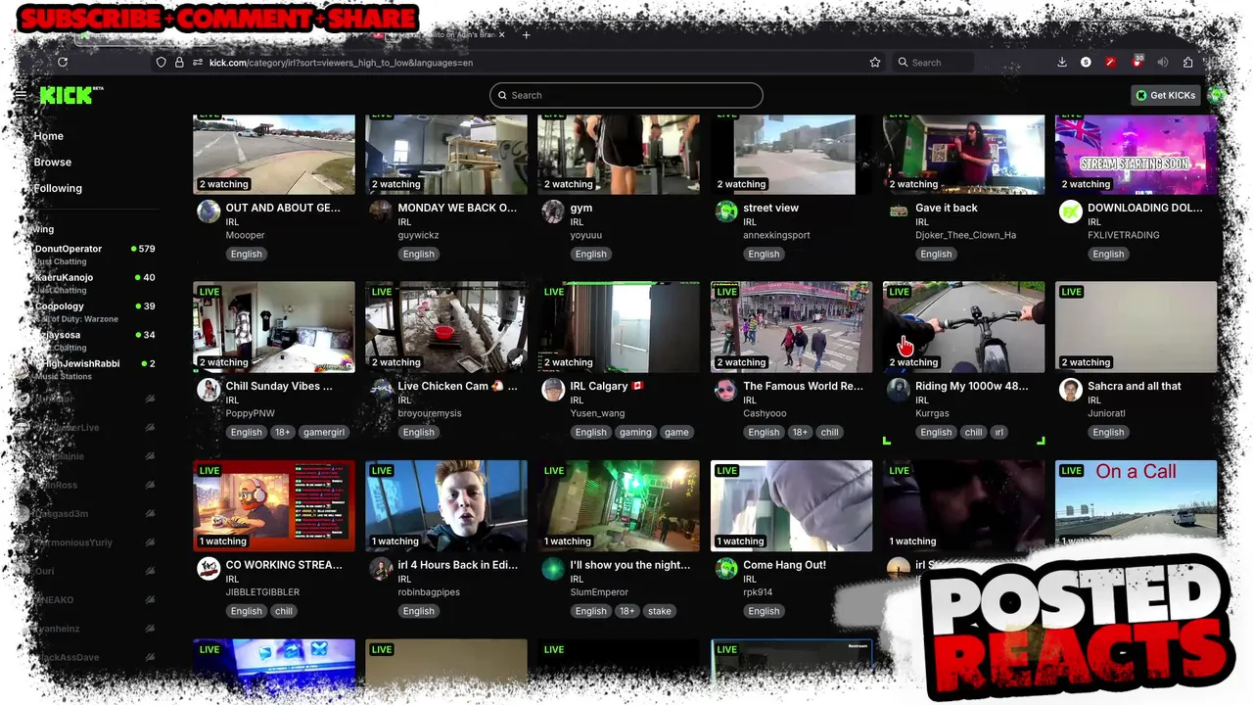The width and height of the screenshot is (1253, 705).
Task: Open Moooper channel avatar
Action: pos(209,211)
